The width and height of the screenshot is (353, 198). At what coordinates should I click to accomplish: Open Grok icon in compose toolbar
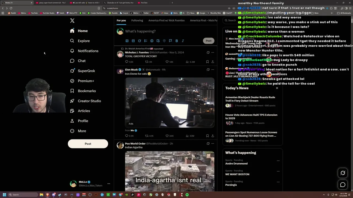(x=140, y=41)
